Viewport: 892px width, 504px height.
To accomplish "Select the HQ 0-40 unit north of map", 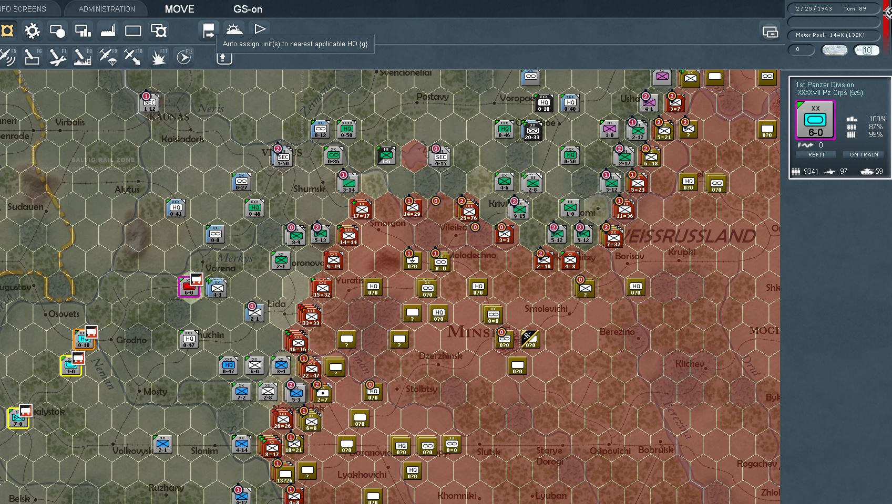I will (570, 103).
